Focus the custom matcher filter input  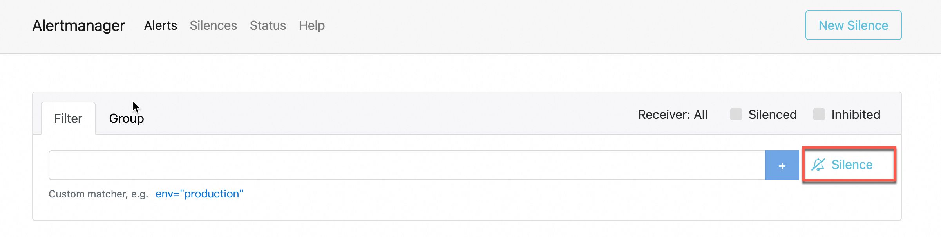tap(407, 165)
